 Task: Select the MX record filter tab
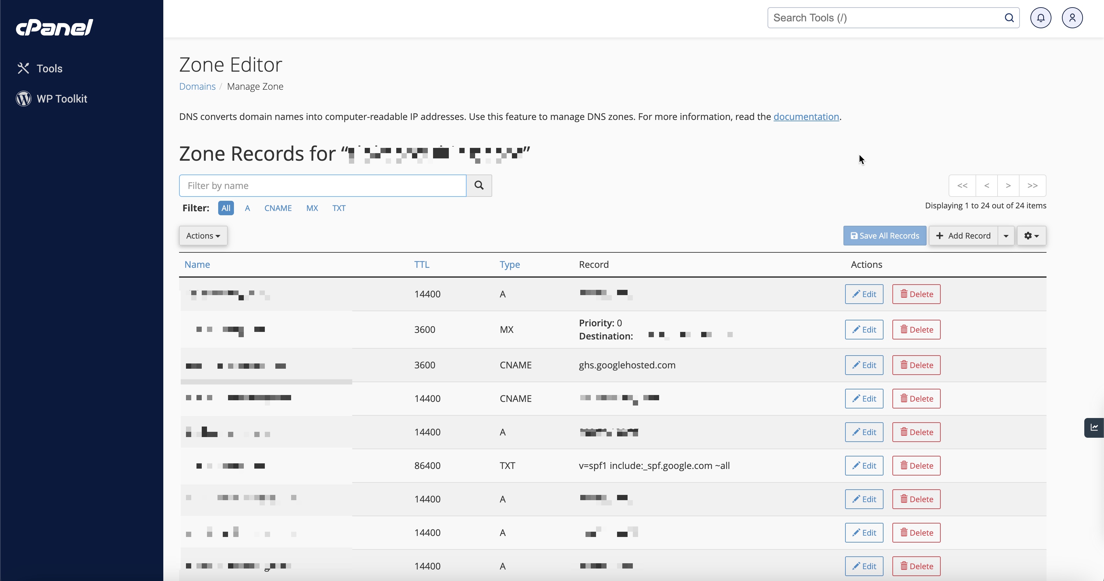312,208
